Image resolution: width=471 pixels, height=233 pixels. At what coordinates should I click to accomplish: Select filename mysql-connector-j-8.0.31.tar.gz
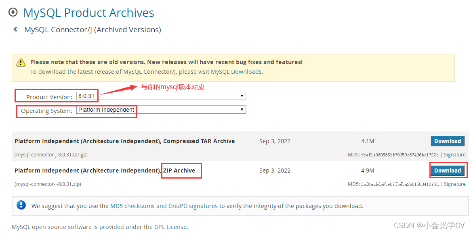51,155
